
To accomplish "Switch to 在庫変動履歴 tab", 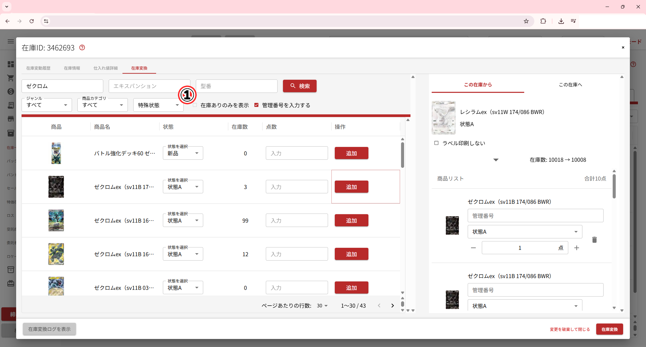I will (38, 68).
